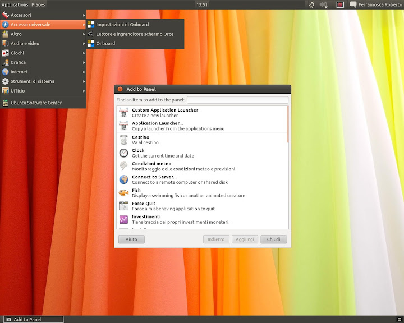Open Ubuntu Software Center from menu
Viewport: 404px width, 323px height.
click(x=36, y=103)
